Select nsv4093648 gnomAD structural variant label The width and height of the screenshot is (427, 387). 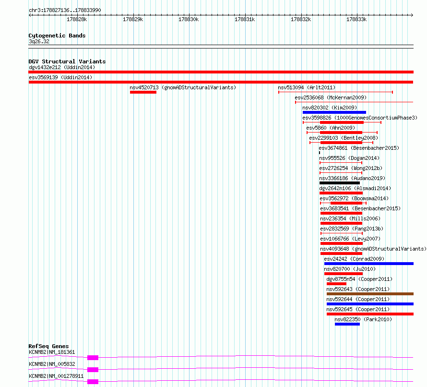[373, 249]
